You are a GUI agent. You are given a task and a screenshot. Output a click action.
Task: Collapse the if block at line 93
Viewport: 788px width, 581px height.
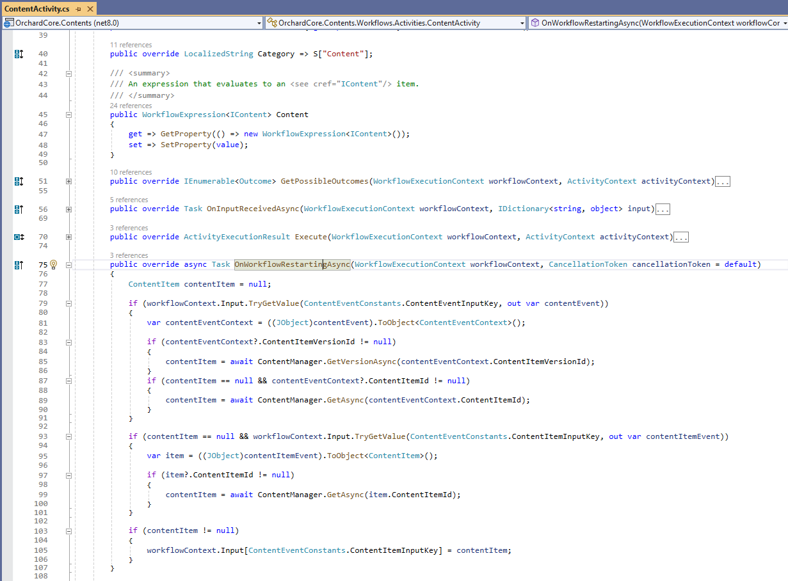point(69,437)
